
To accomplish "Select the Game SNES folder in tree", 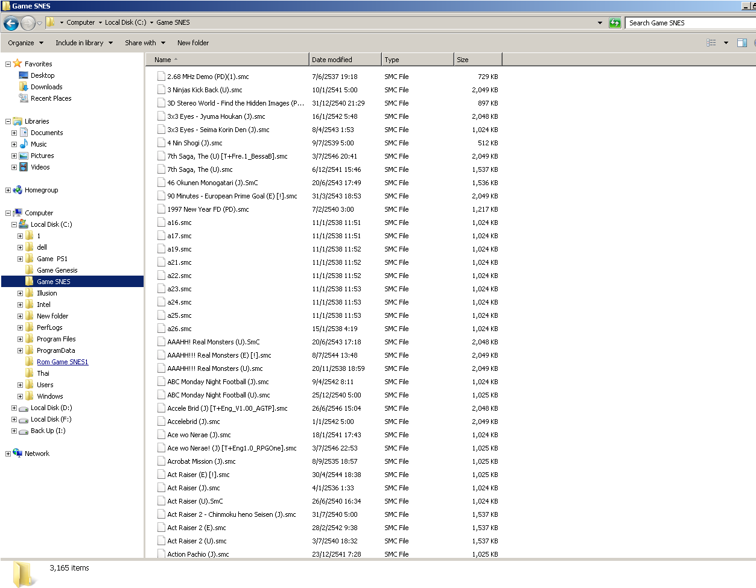I will tap(54, 282).
